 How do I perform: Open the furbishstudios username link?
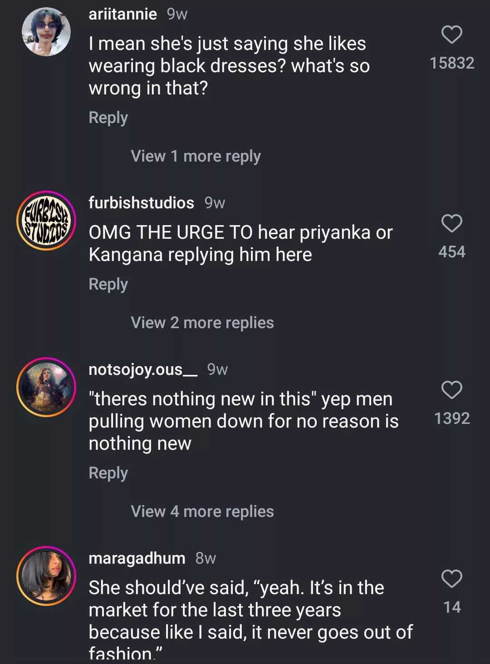(x=141, y=202)
